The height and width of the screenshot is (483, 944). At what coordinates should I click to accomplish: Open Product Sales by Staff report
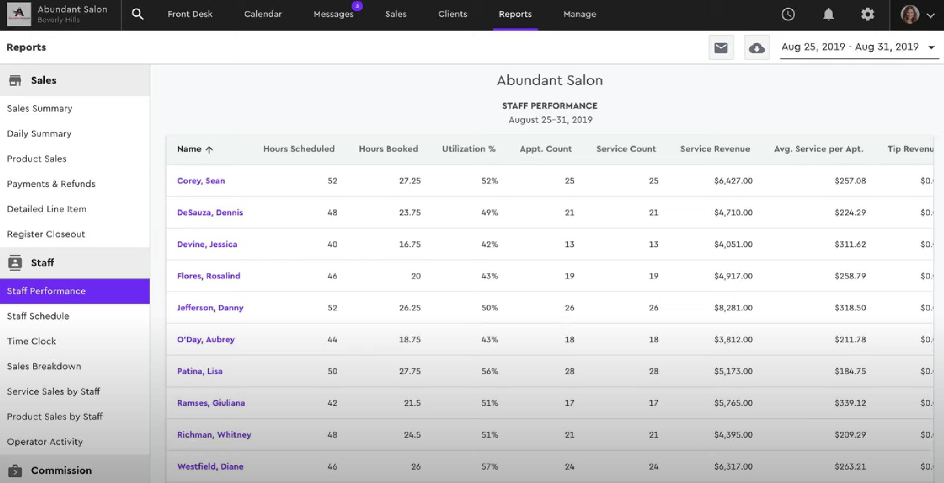point(55,416)
